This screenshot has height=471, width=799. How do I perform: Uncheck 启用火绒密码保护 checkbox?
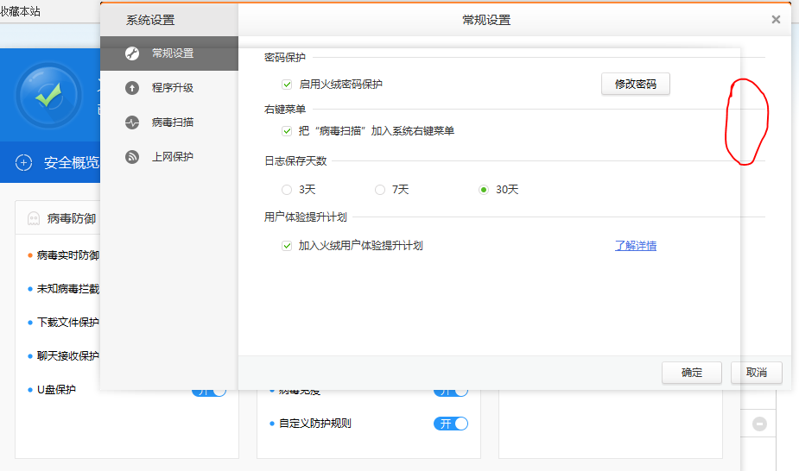click(x=287, y=85)
